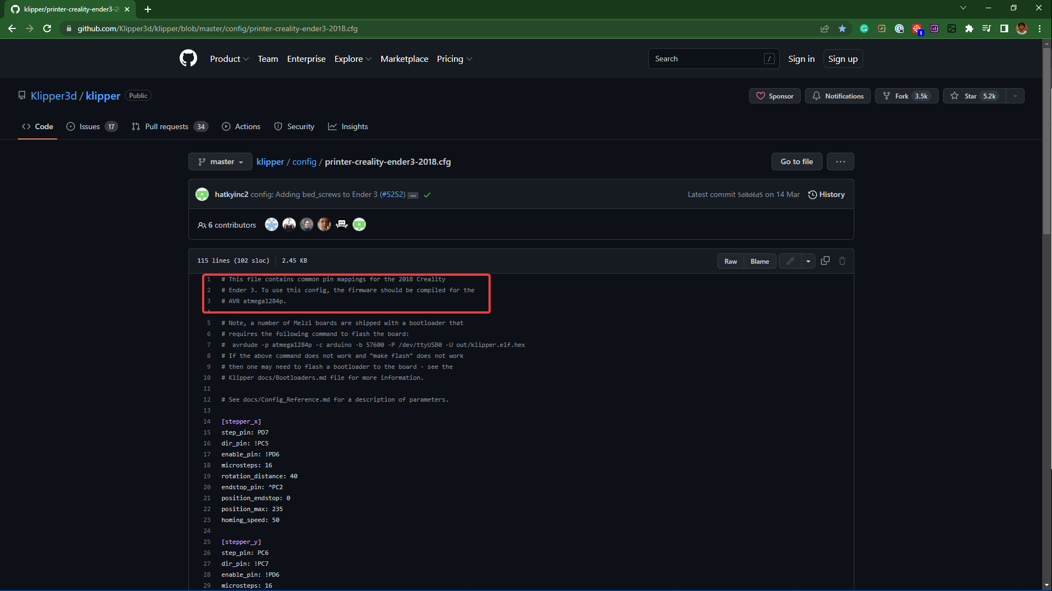
Task: Open the share page icon in the address bar
Action: pos(825,28)
